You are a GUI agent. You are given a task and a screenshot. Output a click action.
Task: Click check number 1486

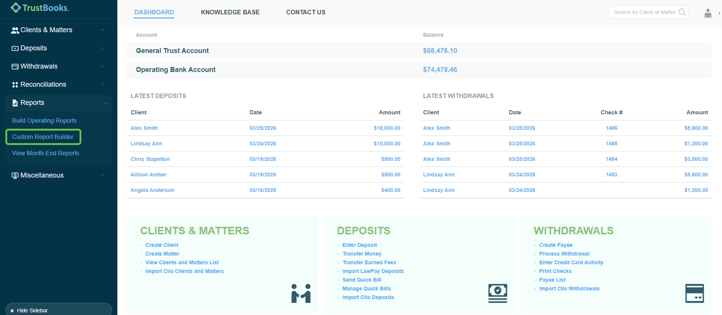pyautogui.click(x=611, y=128)
